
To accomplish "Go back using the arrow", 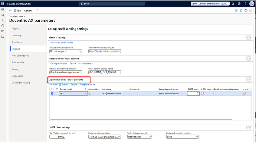I will pos(10,11).
